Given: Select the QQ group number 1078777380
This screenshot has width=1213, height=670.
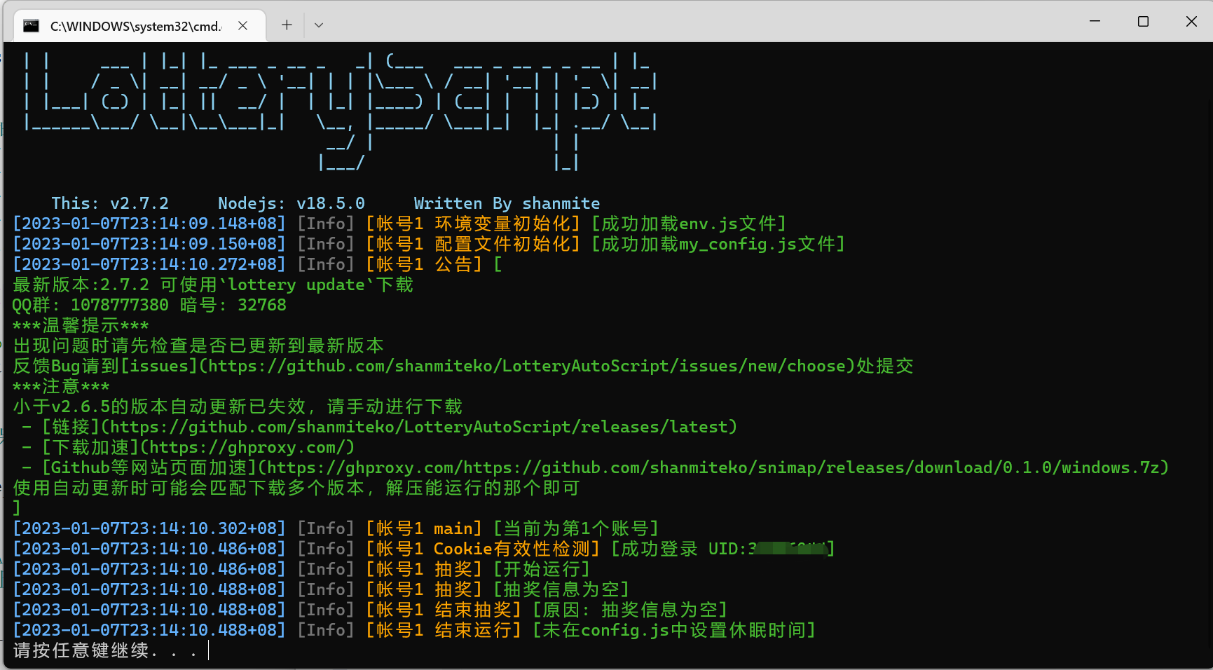Looking at the screenshot, I should click(119, 305).
